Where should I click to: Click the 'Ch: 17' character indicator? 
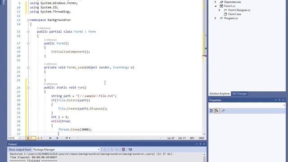pos(182,138)
